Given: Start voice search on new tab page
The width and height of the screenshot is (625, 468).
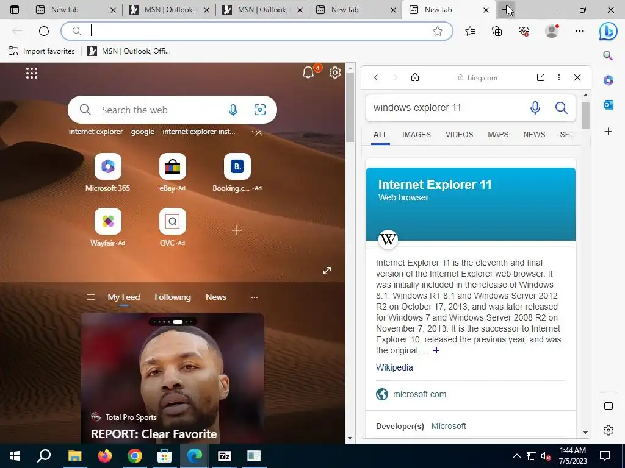Looking at the screenshot, I should pyautogui.click(x=233, y=110).
